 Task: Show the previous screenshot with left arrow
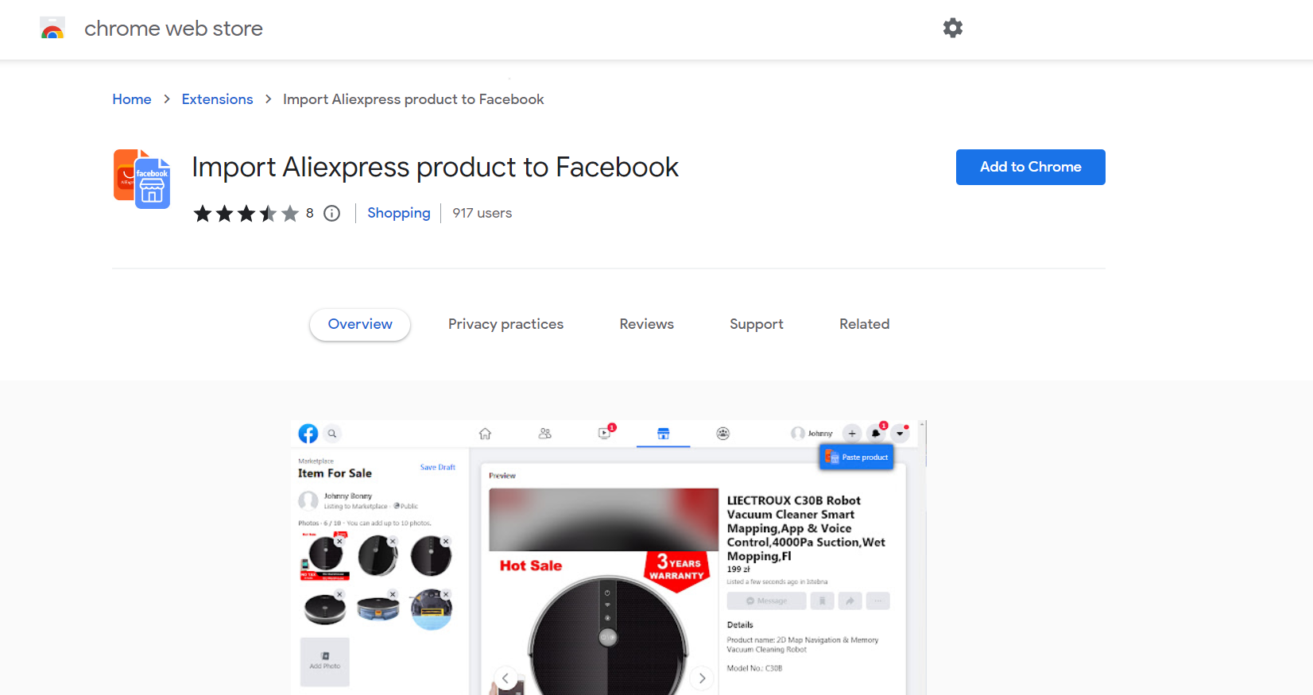click(x=505, y=678)
